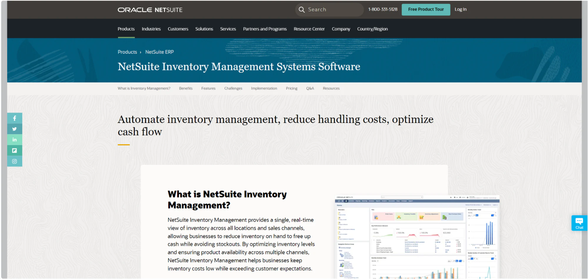Open the Resource Center menu
The height and width of the screenshot is (279, 588).
309,29
